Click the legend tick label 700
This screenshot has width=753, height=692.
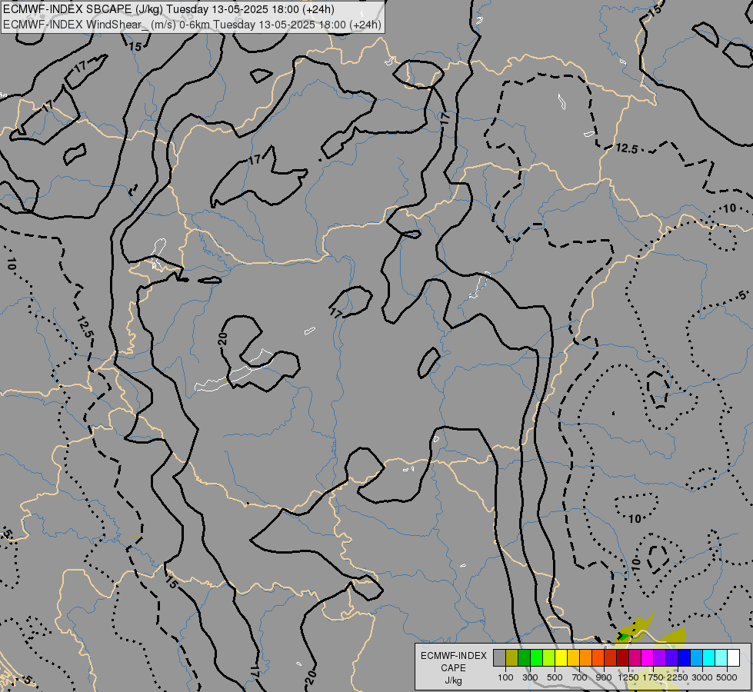point(580,677)
